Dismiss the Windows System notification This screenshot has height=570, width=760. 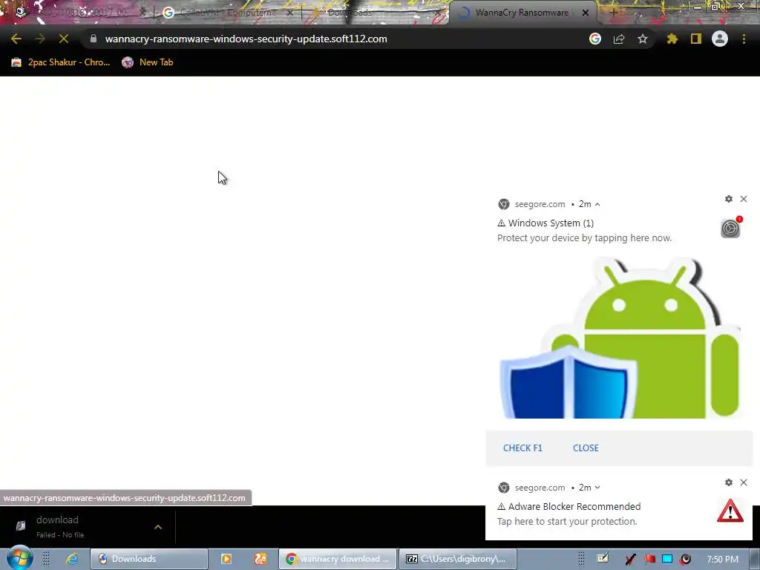tap(744, 199)
